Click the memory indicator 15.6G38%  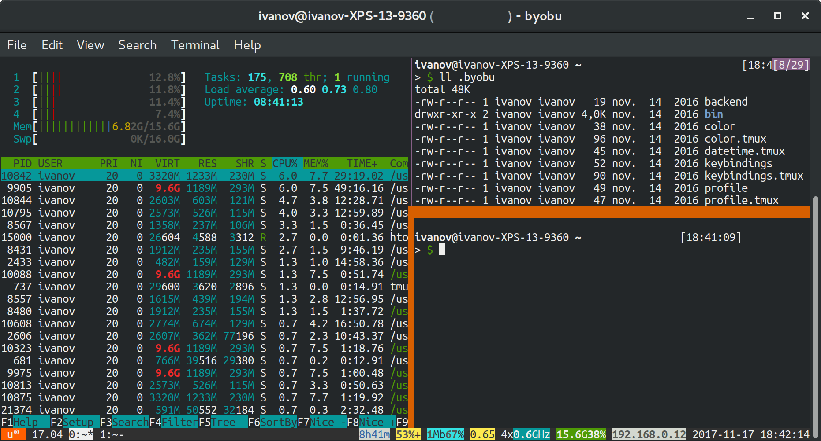[581, 434]
